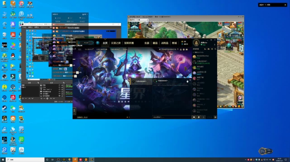
Task: Click the blue round alert icon beside PLAY
Action: [97, 43]
